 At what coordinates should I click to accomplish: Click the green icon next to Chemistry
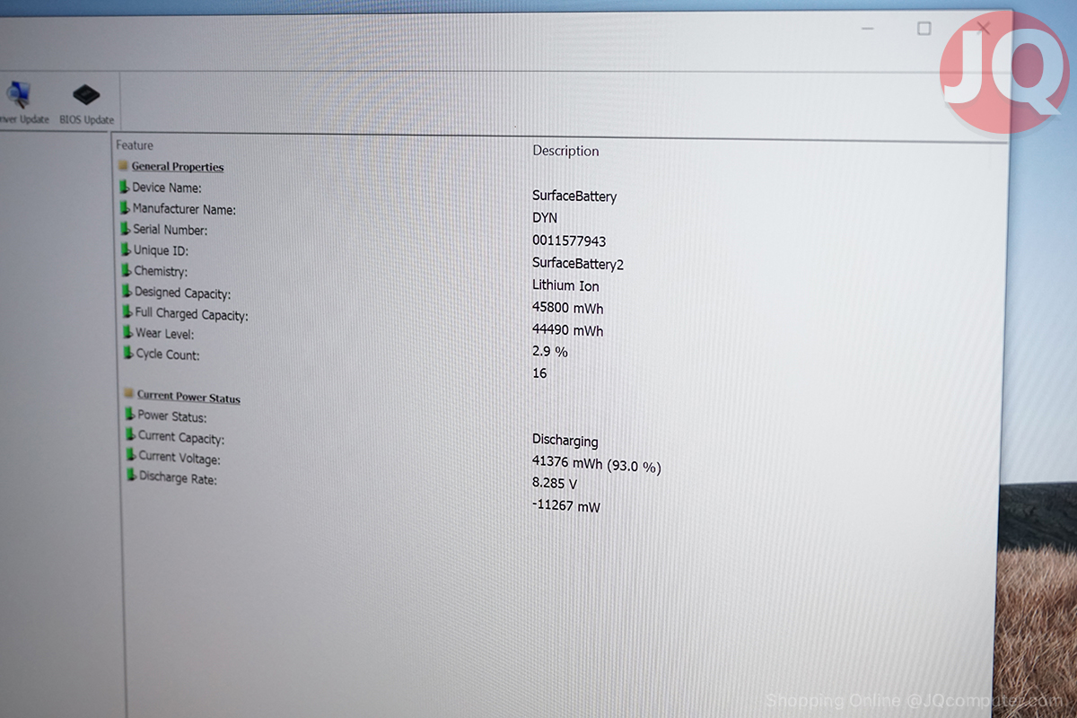click(x=127, y=269)
